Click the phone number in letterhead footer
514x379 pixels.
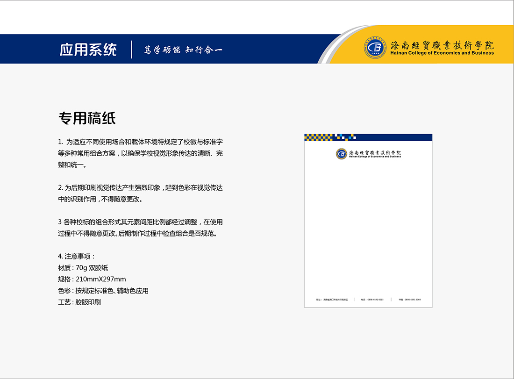pos(372,300)
